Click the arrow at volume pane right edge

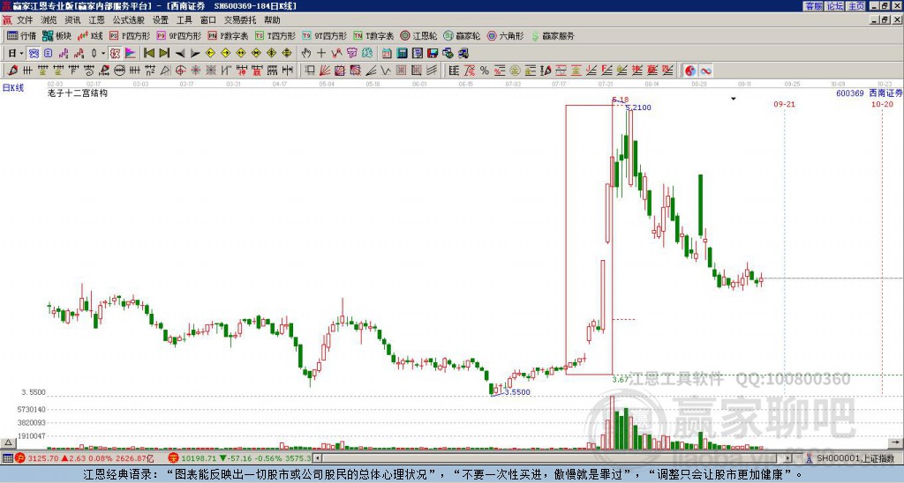(895, 442)
